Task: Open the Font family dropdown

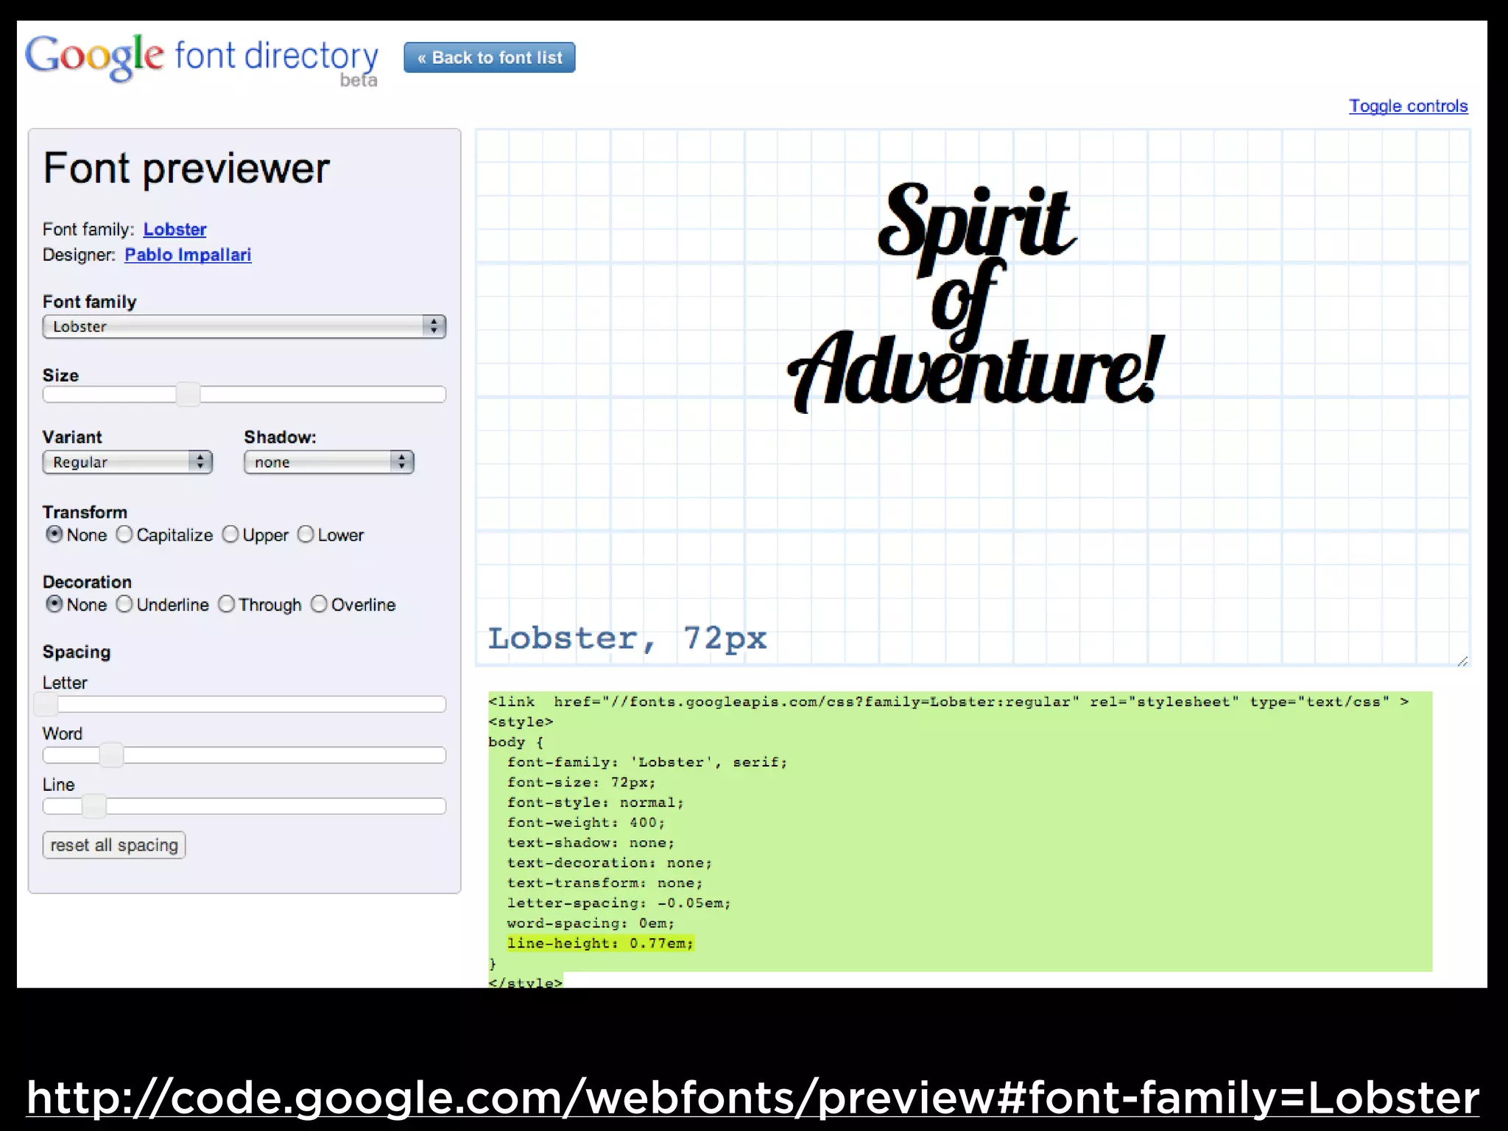Action: point(244,326)
